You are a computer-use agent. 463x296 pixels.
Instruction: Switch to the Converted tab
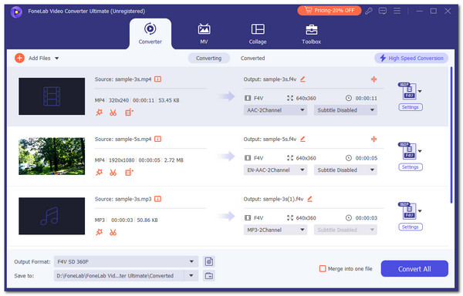click(252, 58)
